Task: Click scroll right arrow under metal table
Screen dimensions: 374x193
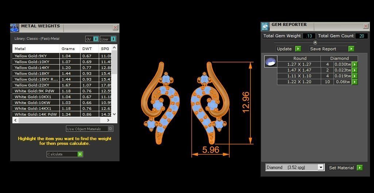Action: click(108, 120)
